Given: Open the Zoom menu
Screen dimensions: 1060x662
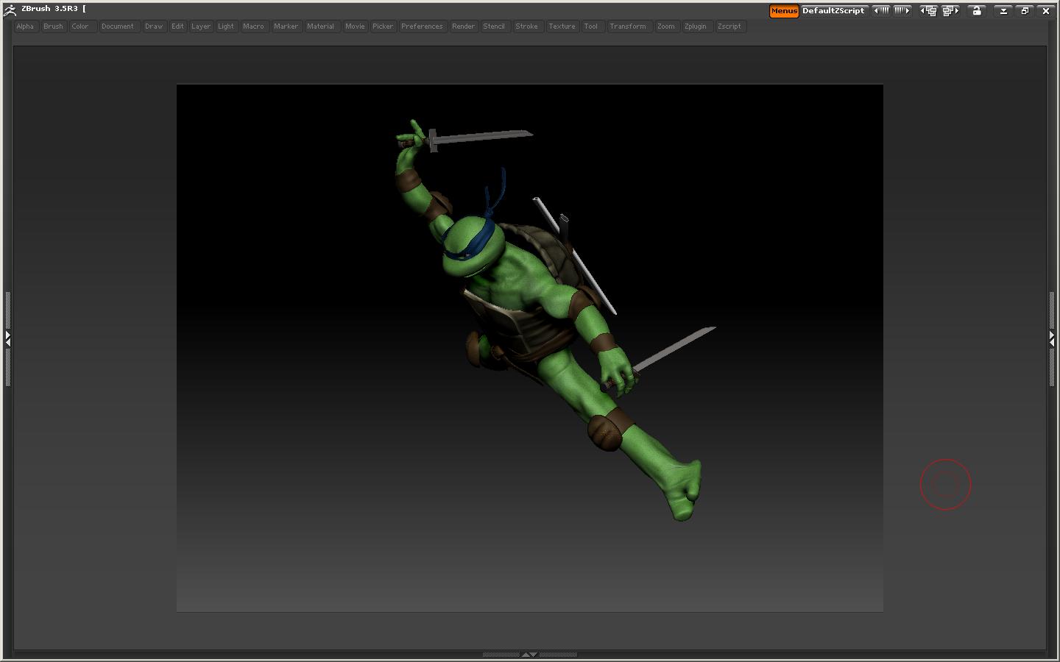Looking at the screenshot, I should (x=666, y=26).
